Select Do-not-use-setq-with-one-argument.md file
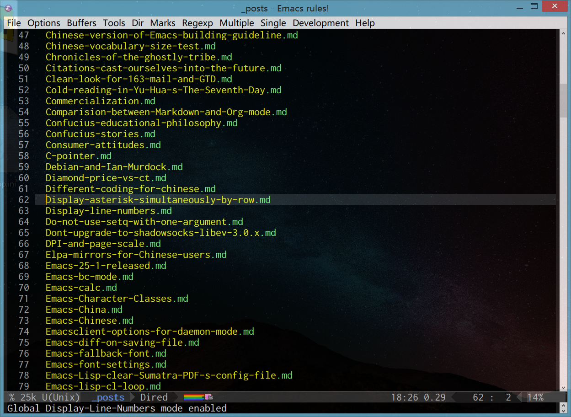 (x=144, y=222)
